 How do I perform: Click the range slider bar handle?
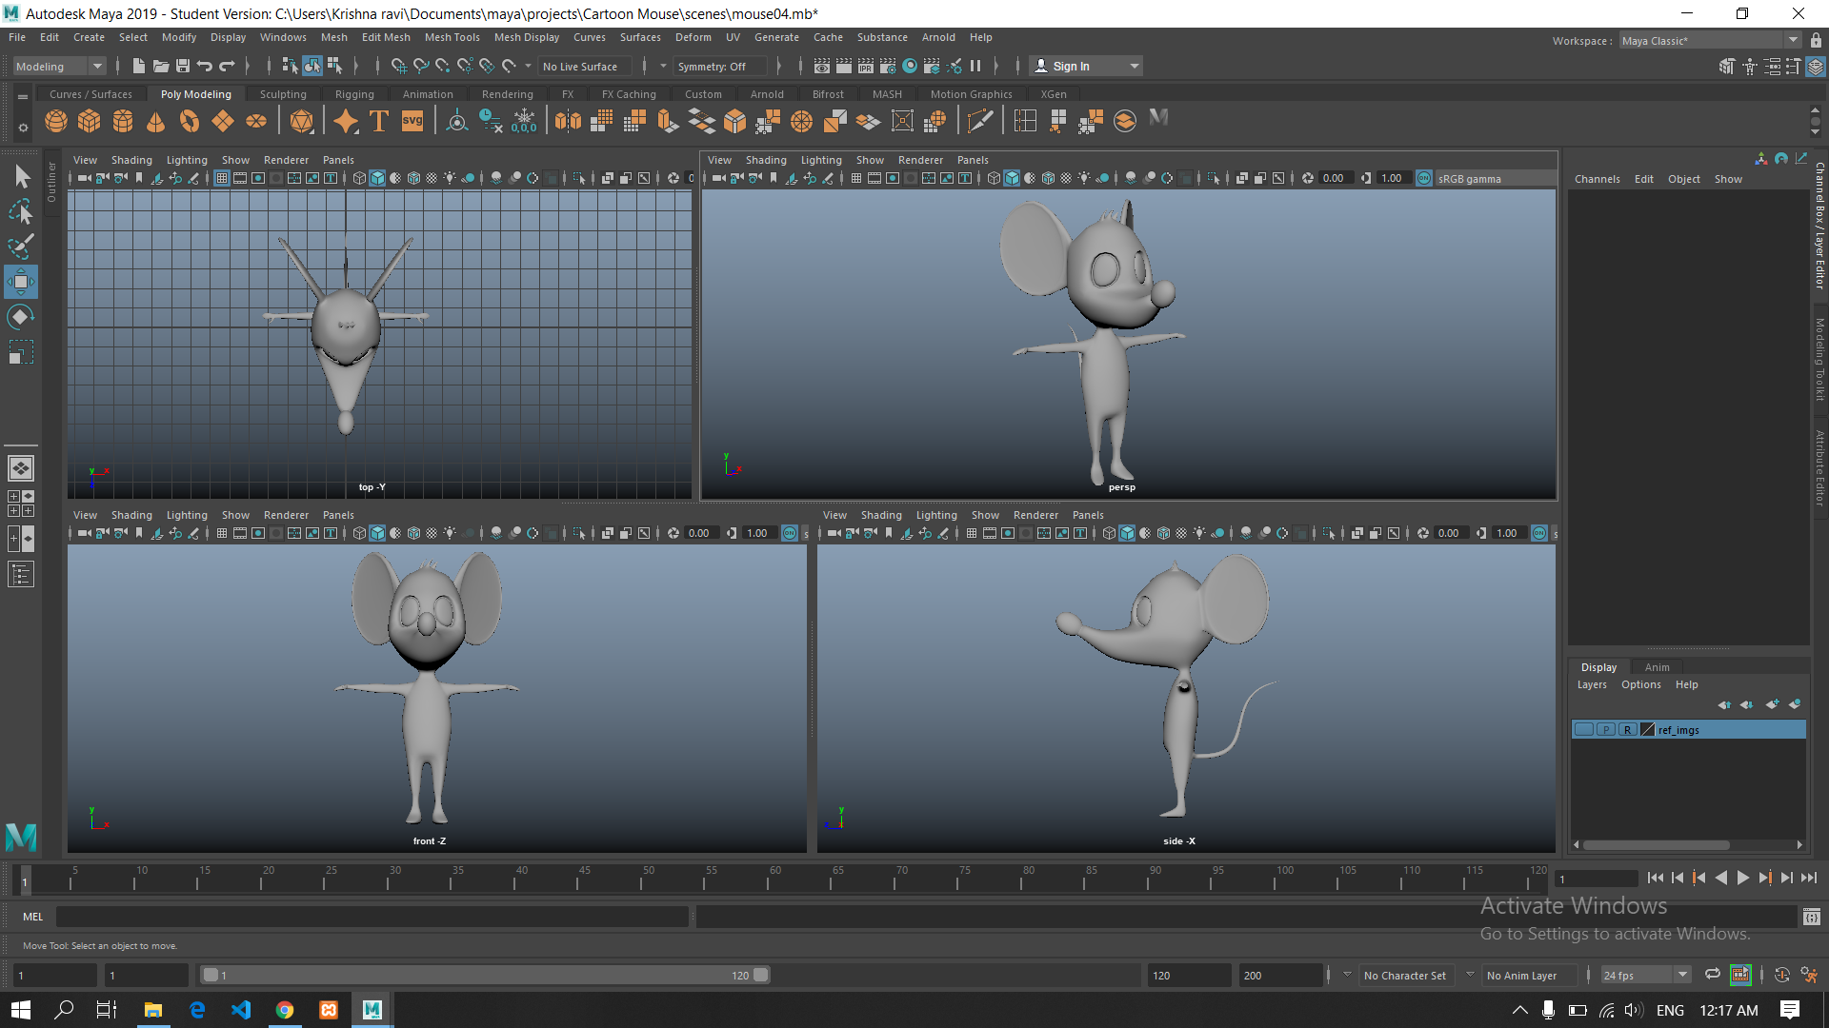[x=486, y=975]
